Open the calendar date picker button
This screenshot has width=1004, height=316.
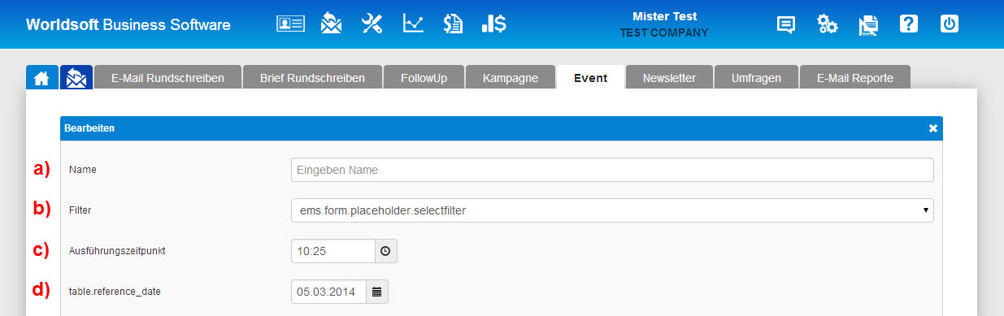[x=377, y=291]
